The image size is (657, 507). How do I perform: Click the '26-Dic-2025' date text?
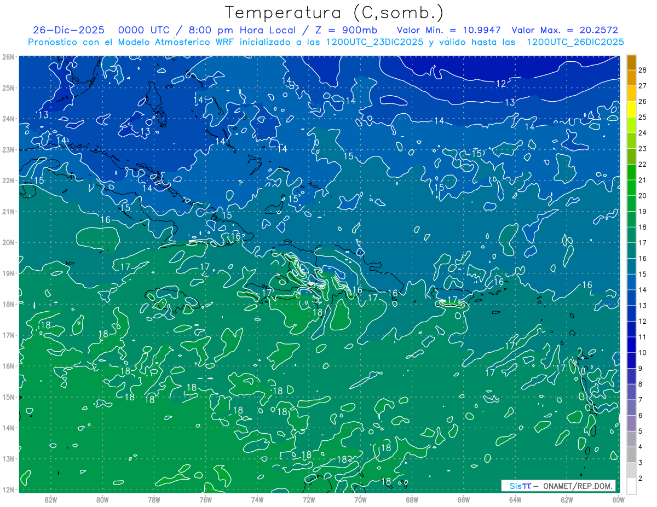68,30
